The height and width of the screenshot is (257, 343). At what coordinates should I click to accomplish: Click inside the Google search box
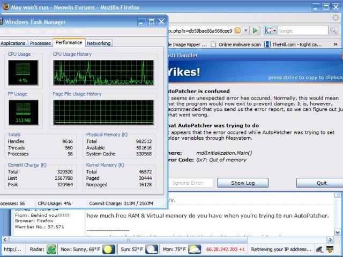[302, 31]
